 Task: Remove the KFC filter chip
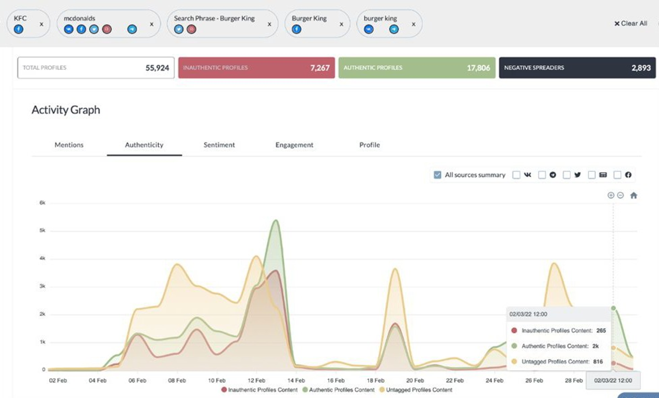pyautogui.click(x=41, y=24)
